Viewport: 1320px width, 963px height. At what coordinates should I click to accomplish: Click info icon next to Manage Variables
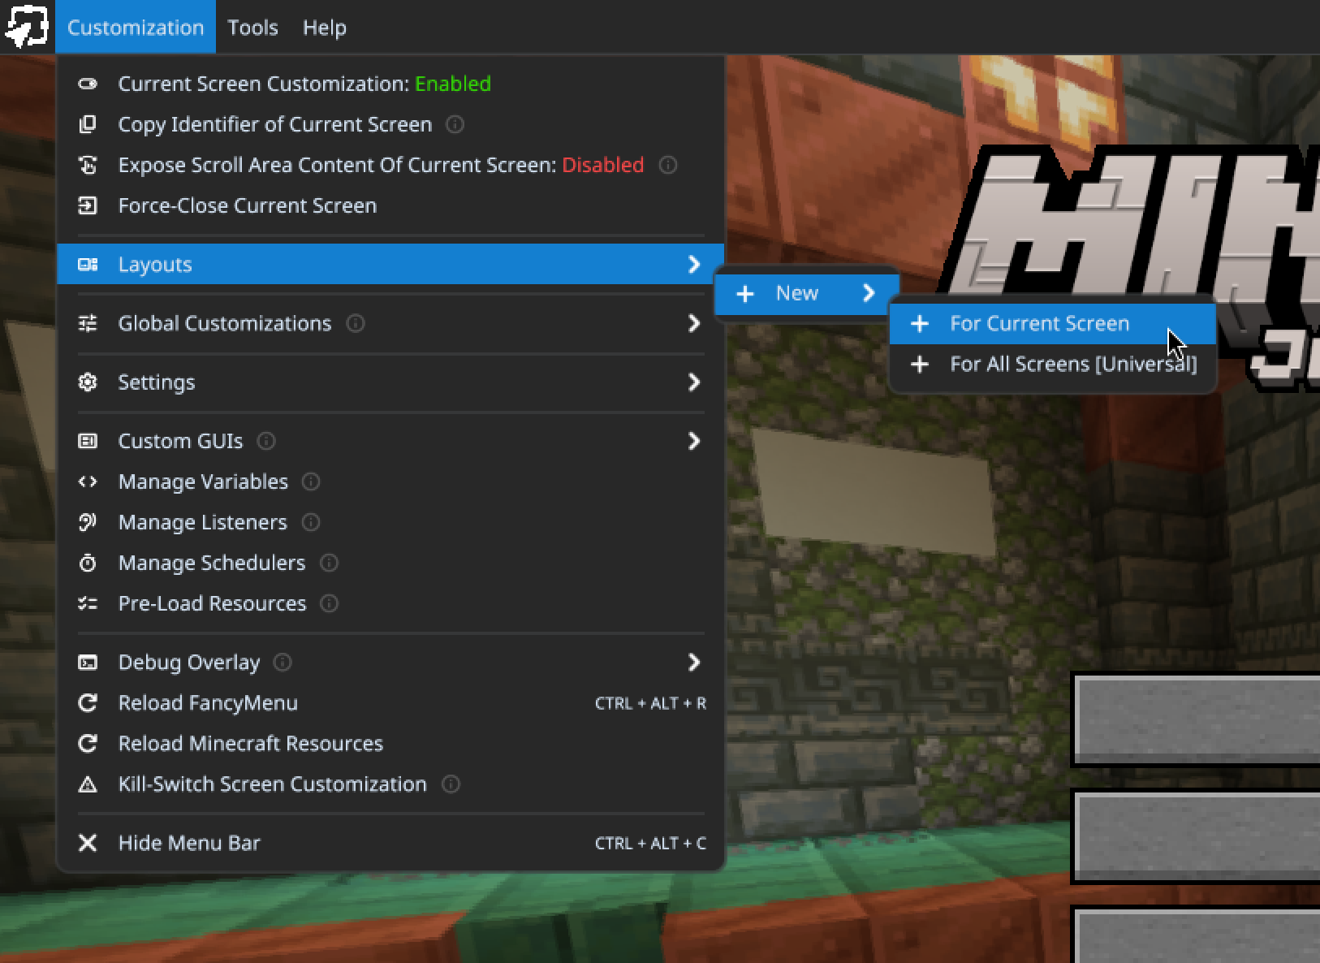311,481
